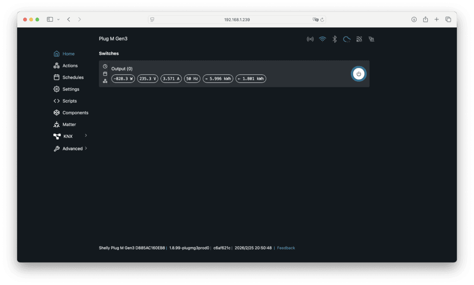Navigate to the Scripts section
474x285 pixels.
coord(69,101)
